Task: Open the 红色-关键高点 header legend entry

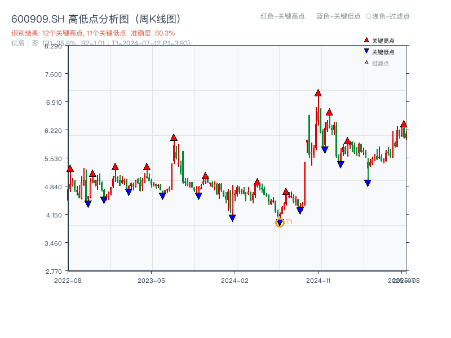Action: coord(282,17)
